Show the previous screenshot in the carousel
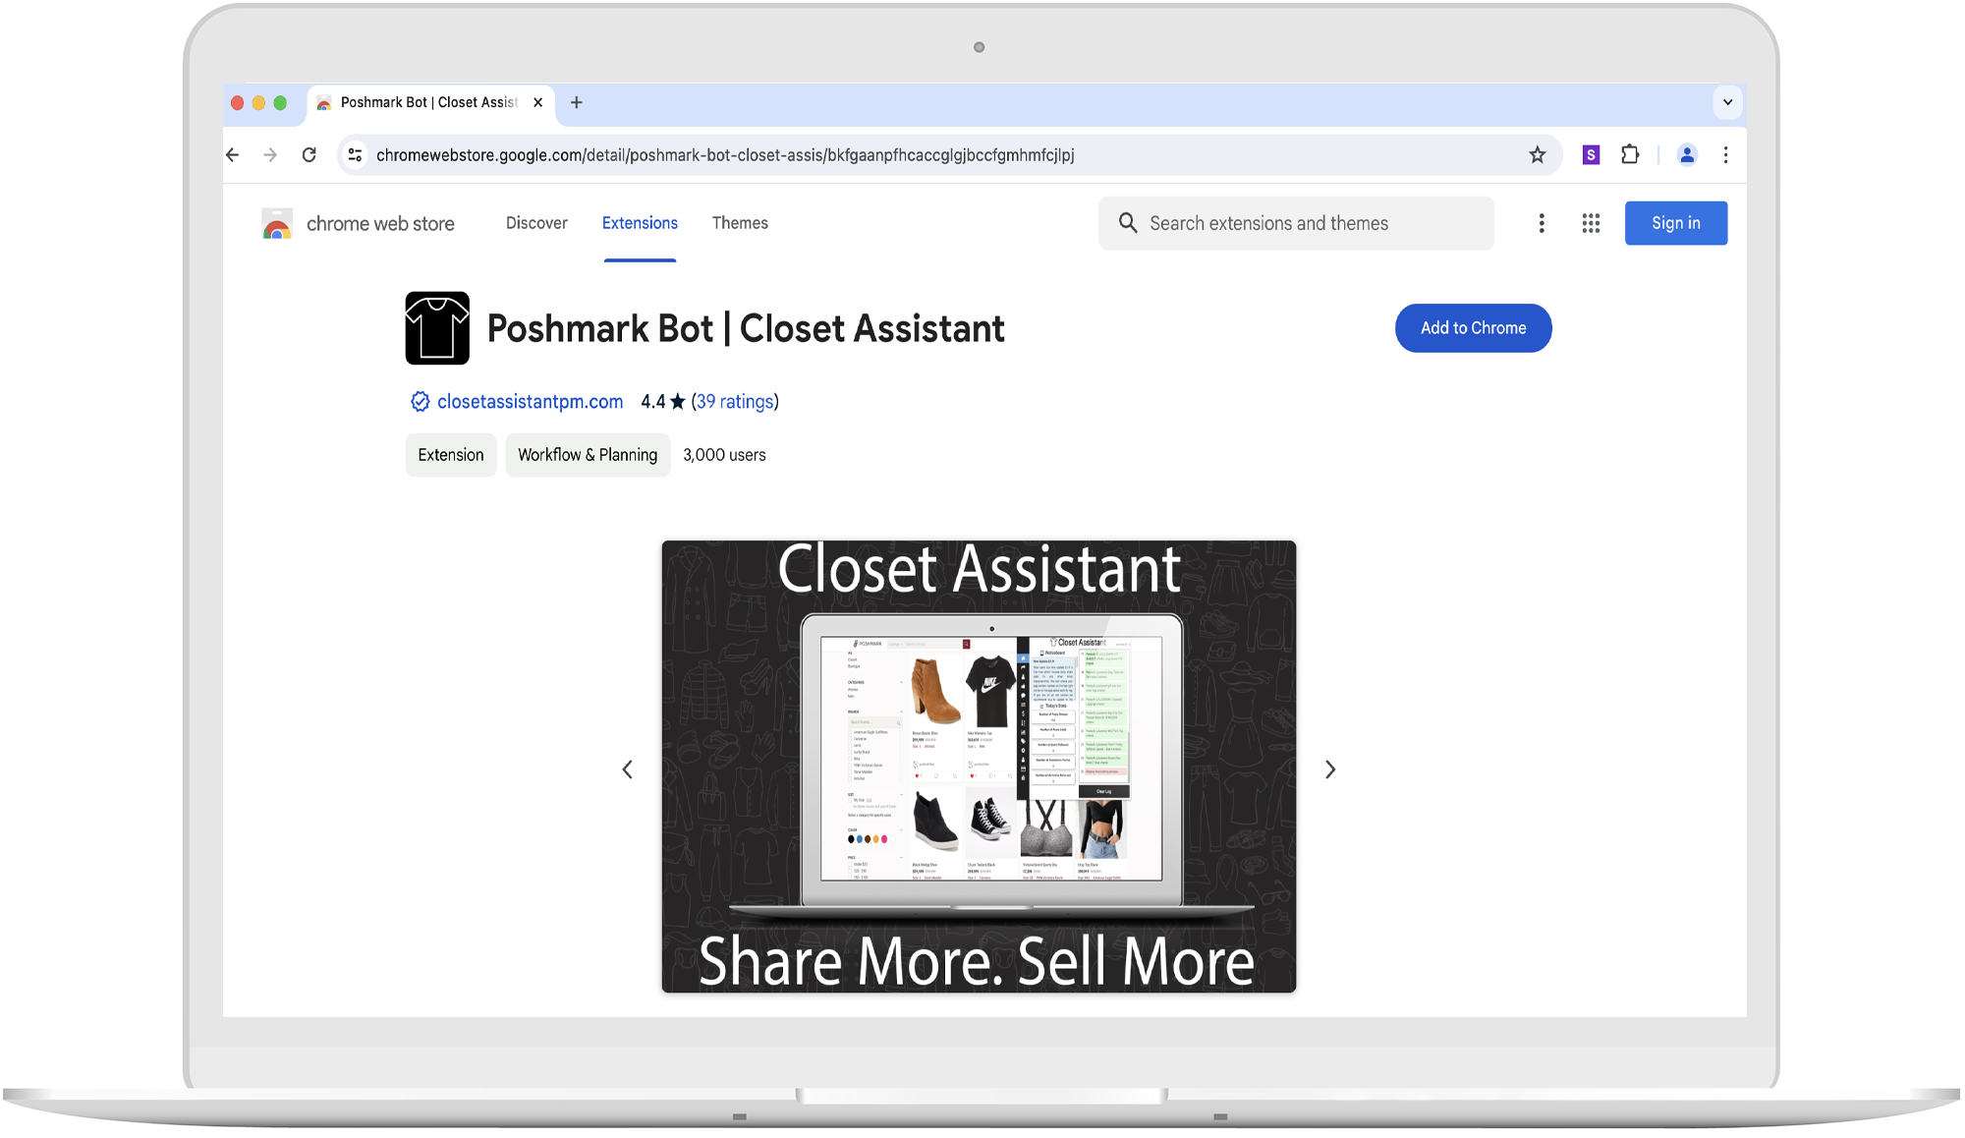This screenshot has height=1138, width=1965. point(628,769)
